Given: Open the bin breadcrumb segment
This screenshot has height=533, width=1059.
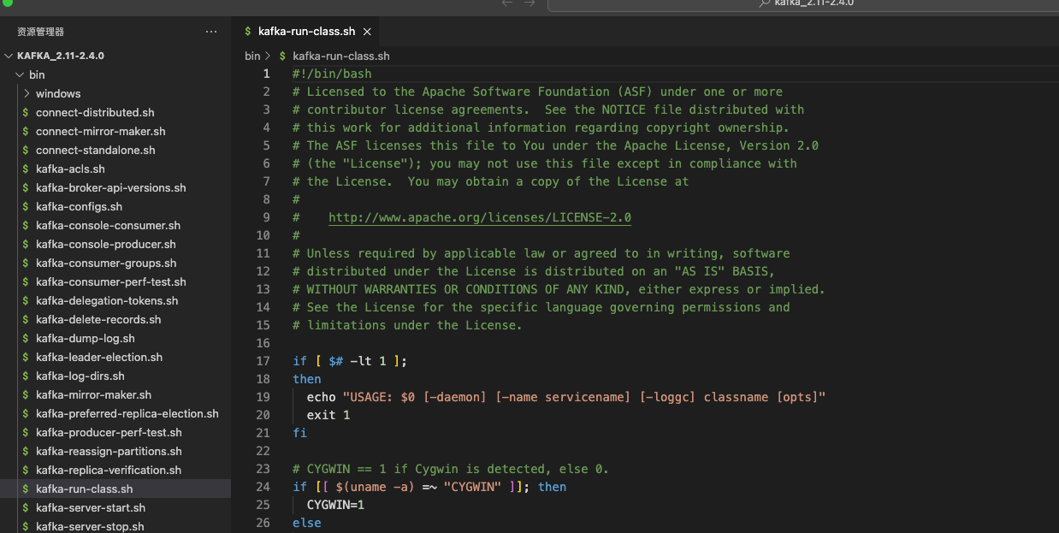Looking at the screenshot, I should click(x=252, y=56).
